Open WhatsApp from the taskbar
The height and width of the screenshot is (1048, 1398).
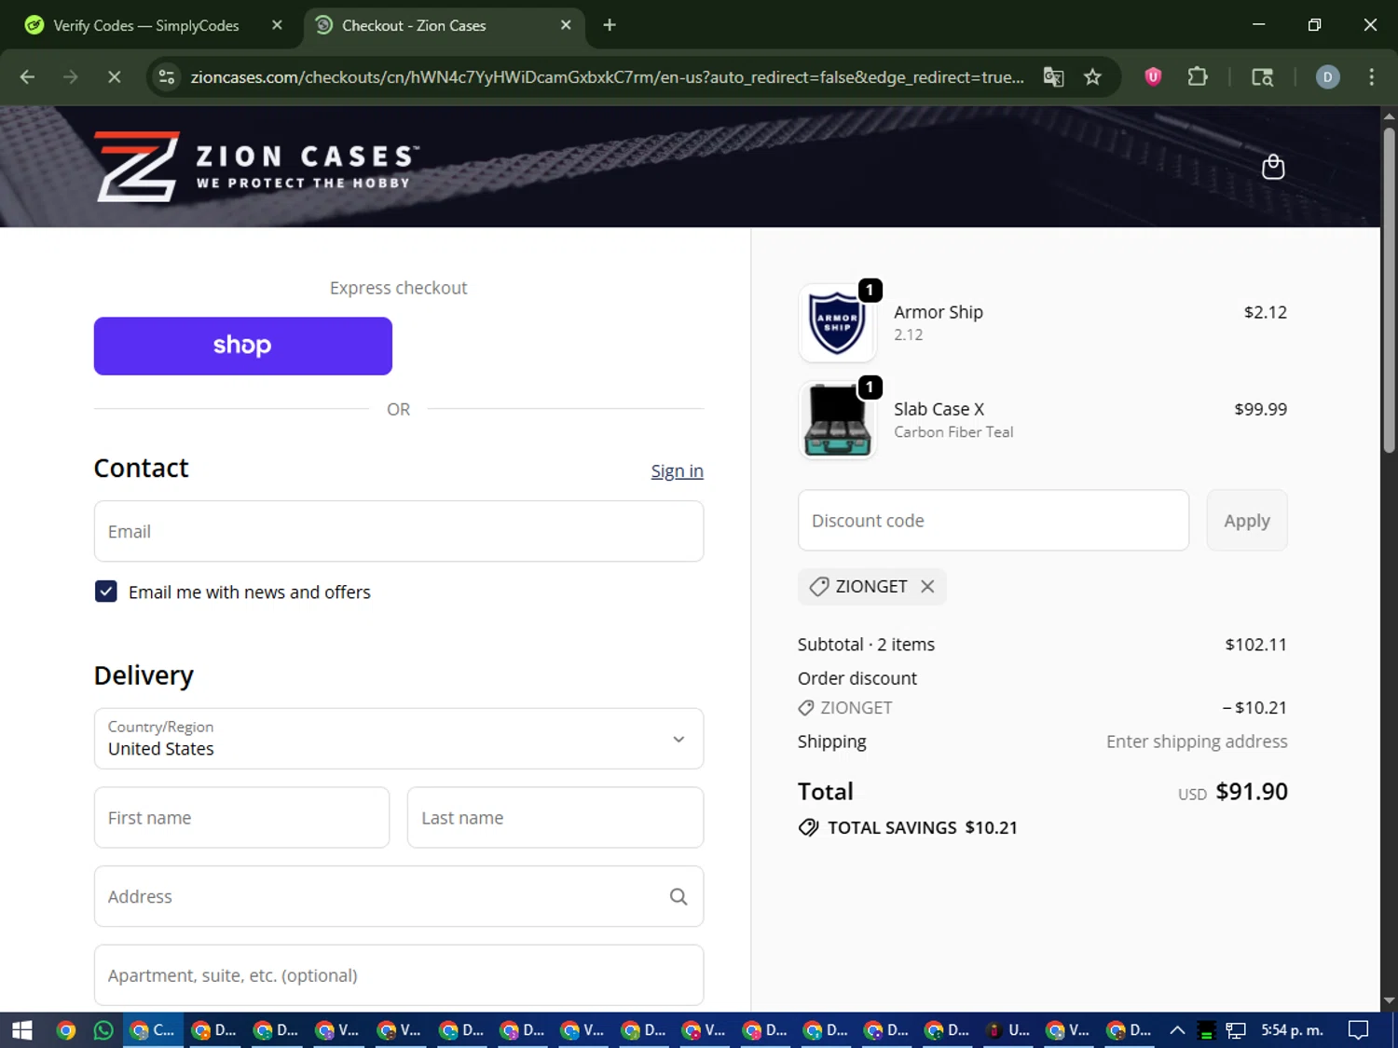pos(103,1030)
